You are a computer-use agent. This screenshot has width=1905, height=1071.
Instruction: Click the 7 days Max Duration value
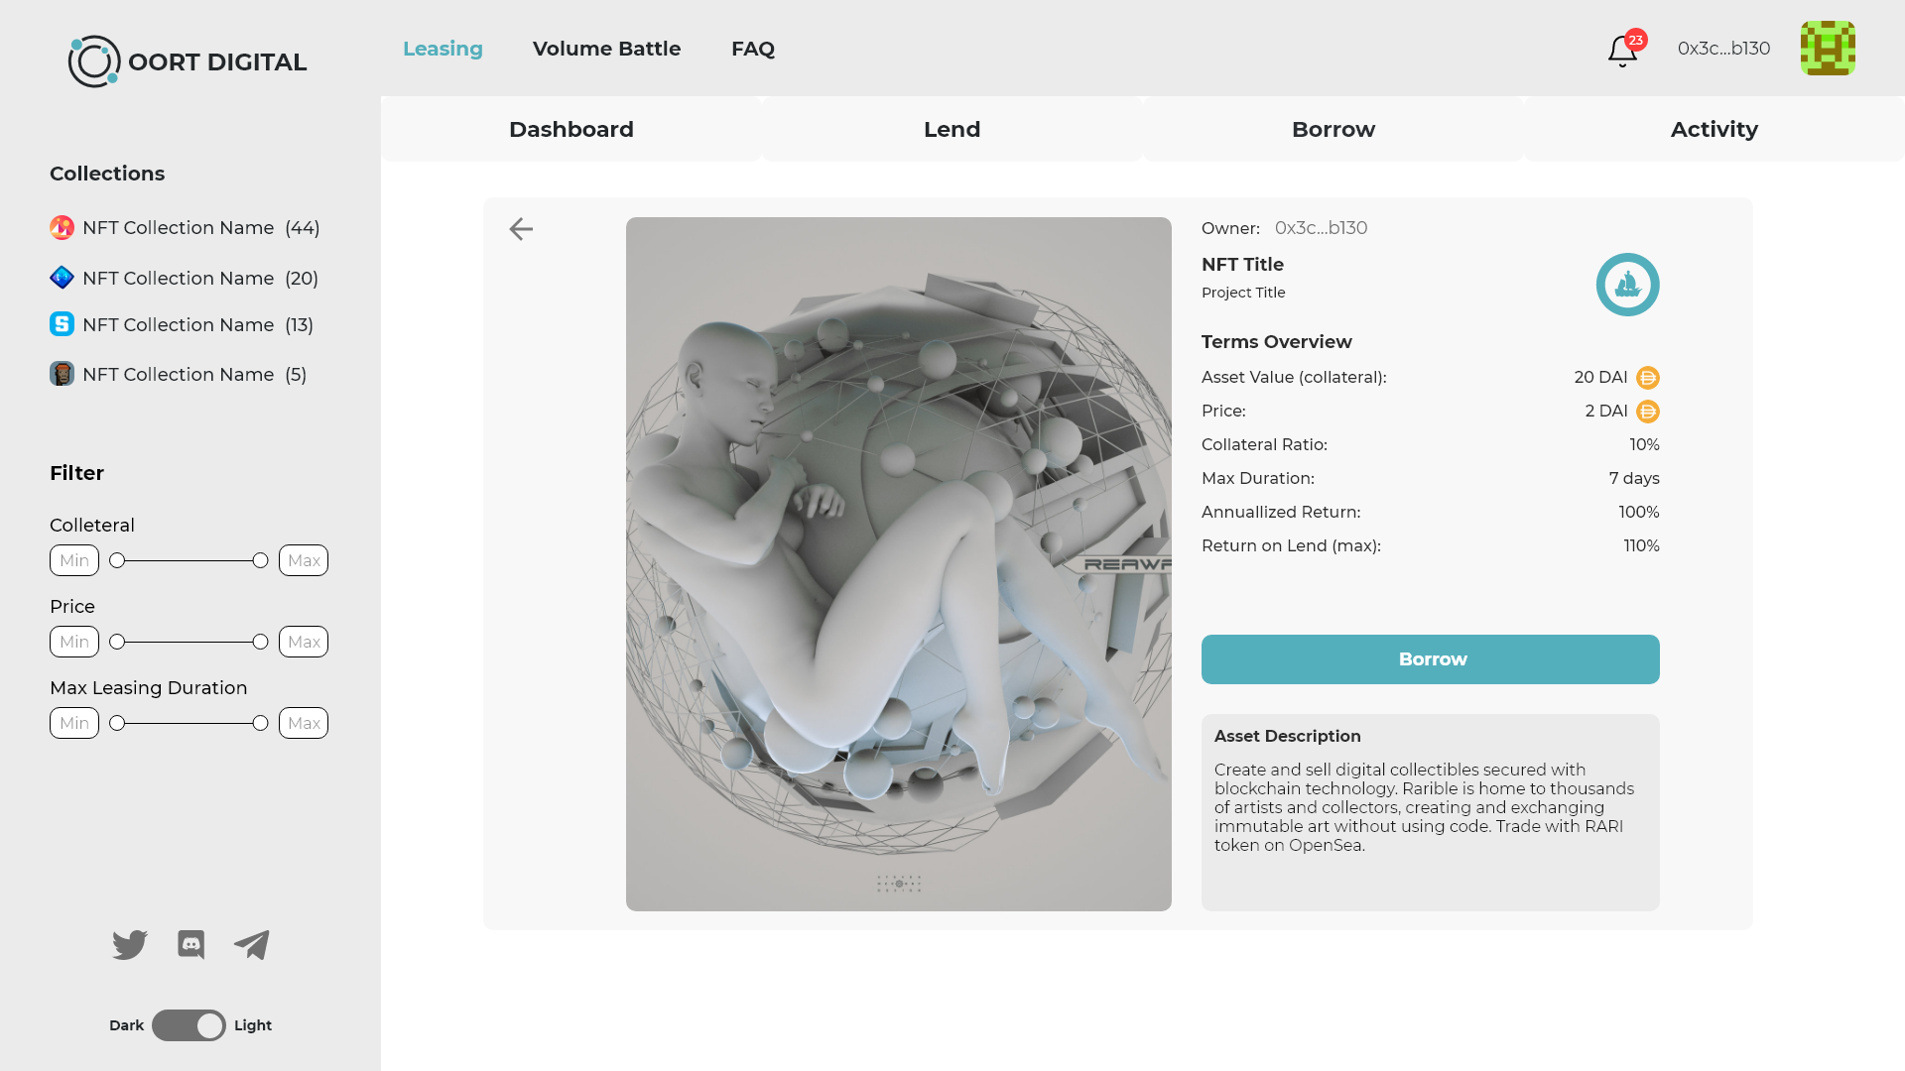(x=1634, y=478)
